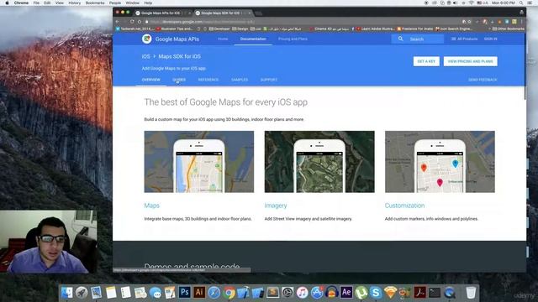Viewport: 538px width, 302px height.
Task: Switch to the Reference tab
Action: pyautogui.click(x=208, y=80)
